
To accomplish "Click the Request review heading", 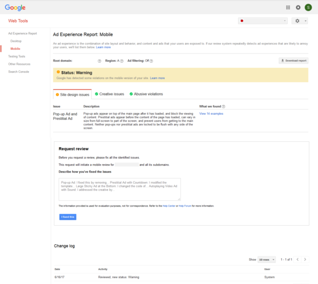I will (x=74, y=149).
